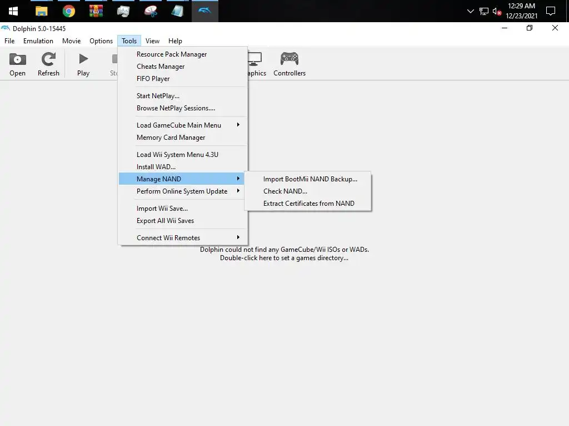Expand Connect Wii Remotes submenu
This screenshot has width=569, height=426.
(183, 238)
